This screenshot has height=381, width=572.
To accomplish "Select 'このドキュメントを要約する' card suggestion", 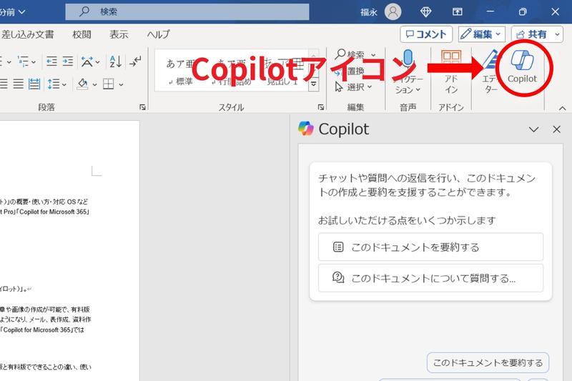I will coord(430,247).
